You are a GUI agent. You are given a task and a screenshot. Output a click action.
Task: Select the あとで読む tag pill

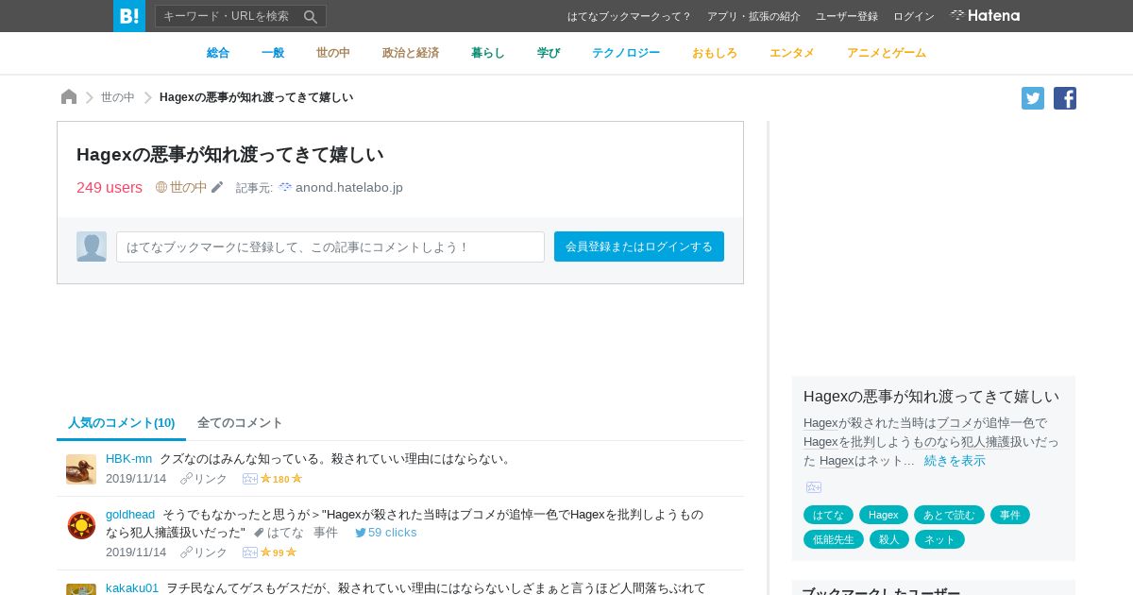point(949,515)
